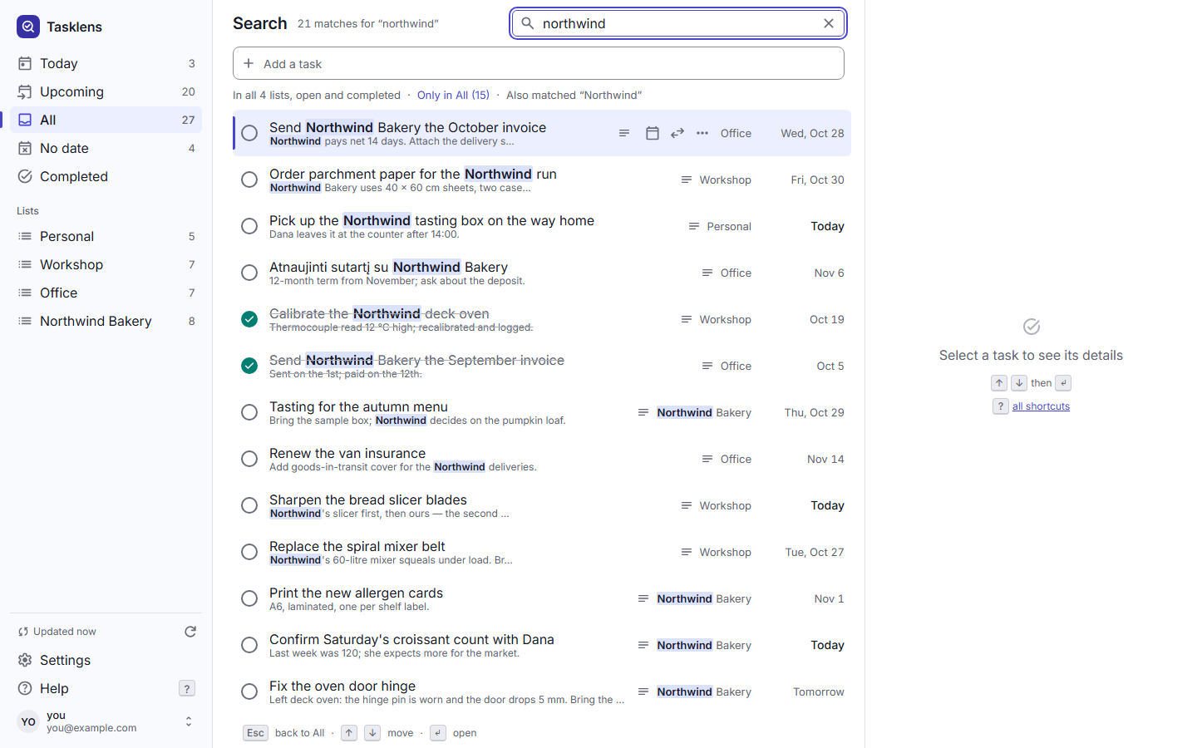Open the Personal list
This screenshot has height=748, width=1197.
click(106, 236)
